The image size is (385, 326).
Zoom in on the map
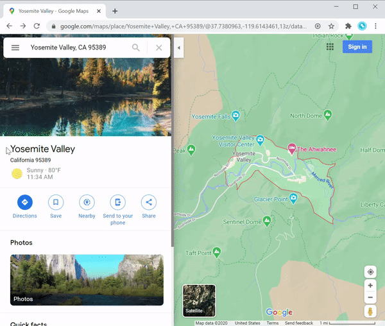[x=370, y=285]
